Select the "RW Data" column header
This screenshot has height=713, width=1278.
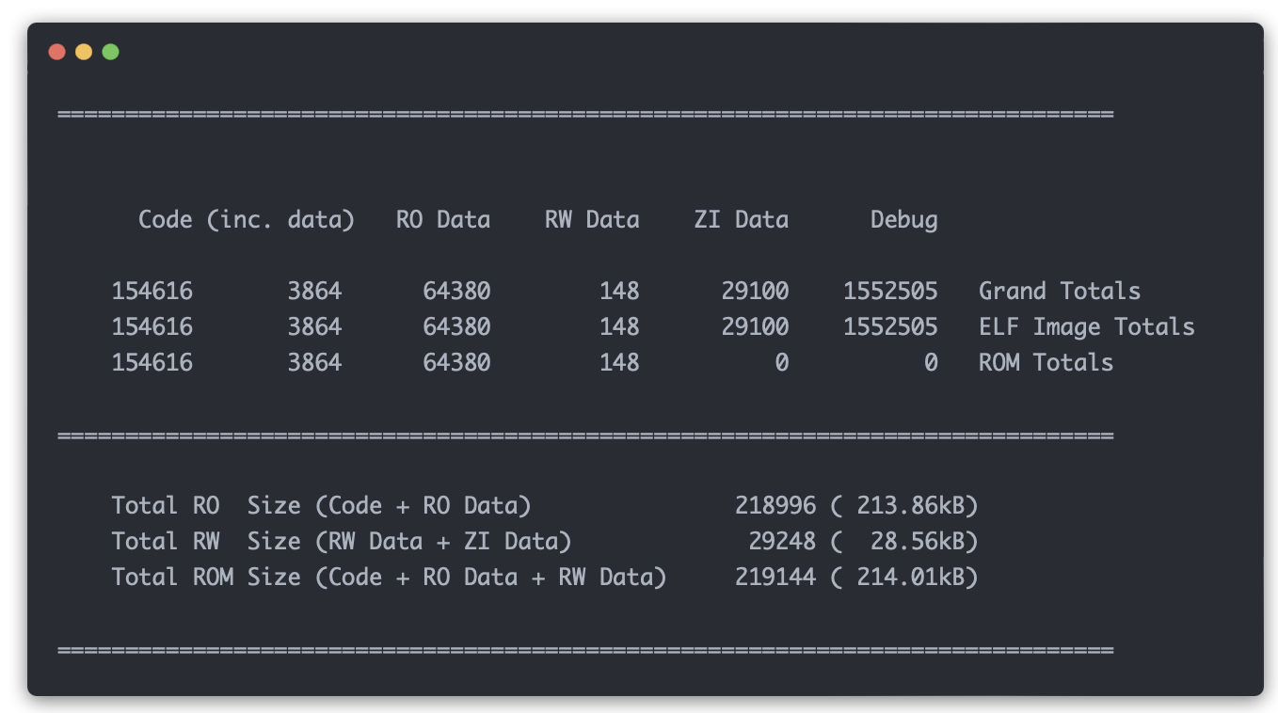[592, 220]
